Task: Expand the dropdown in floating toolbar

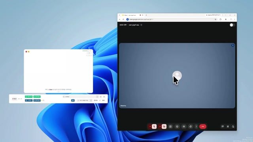Action: 91,100
